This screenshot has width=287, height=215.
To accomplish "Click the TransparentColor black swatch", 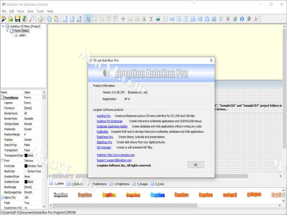I will click(x=26, y=155).
